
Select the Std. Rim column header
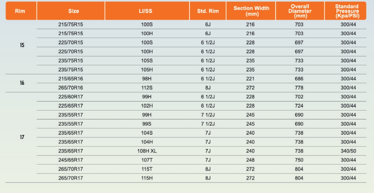point(208,11)
